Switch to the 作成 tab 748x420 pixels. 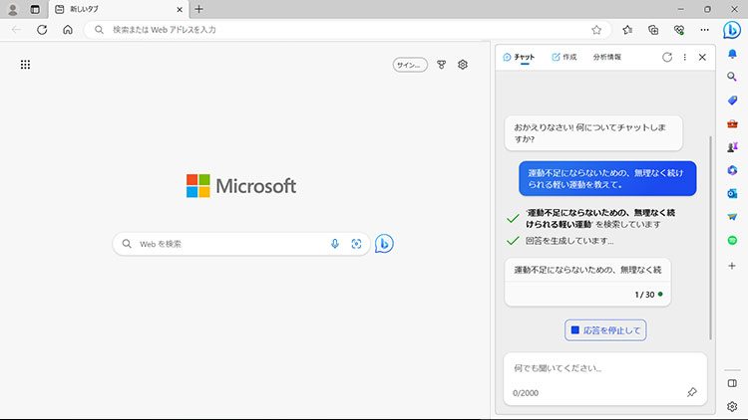tap(564, 57)
